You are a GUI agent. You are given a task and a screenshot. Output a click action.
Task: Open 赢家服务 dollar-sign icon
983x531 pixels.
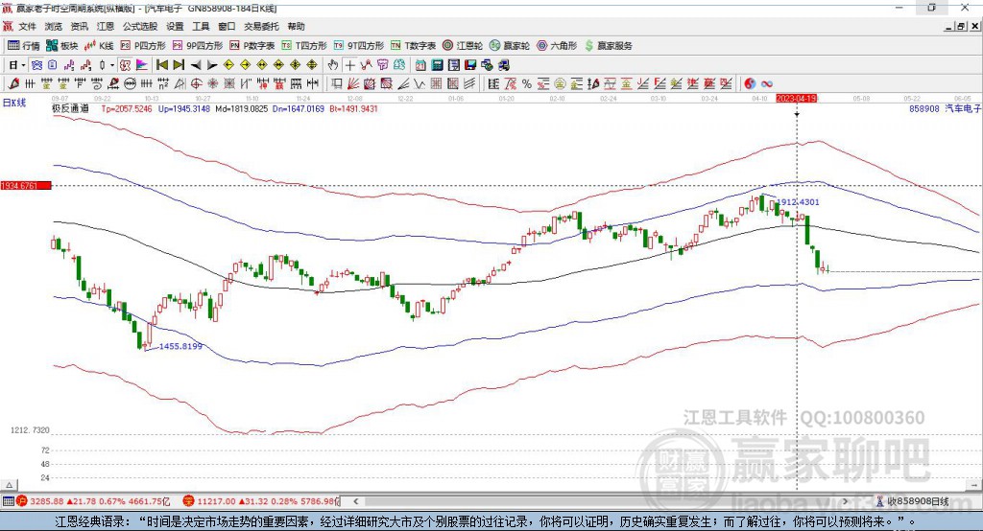588,46
